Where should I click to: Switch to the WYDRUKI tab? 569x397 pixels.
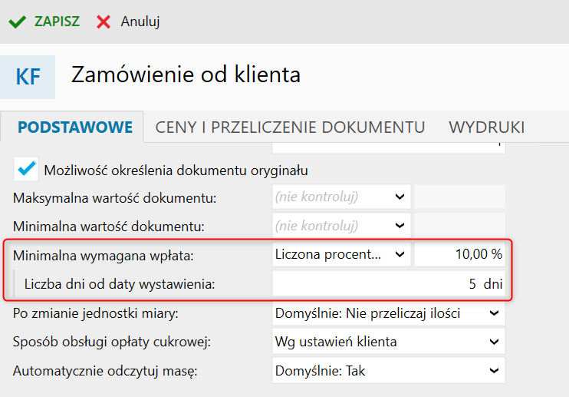487,127
